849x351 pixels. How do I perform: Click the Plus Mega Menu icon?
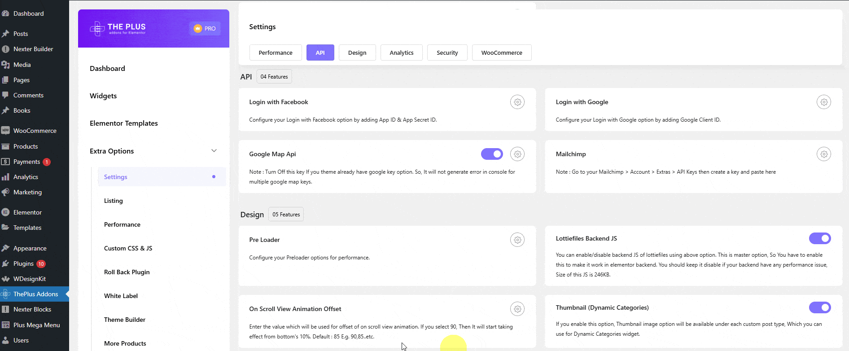(5, 325)
